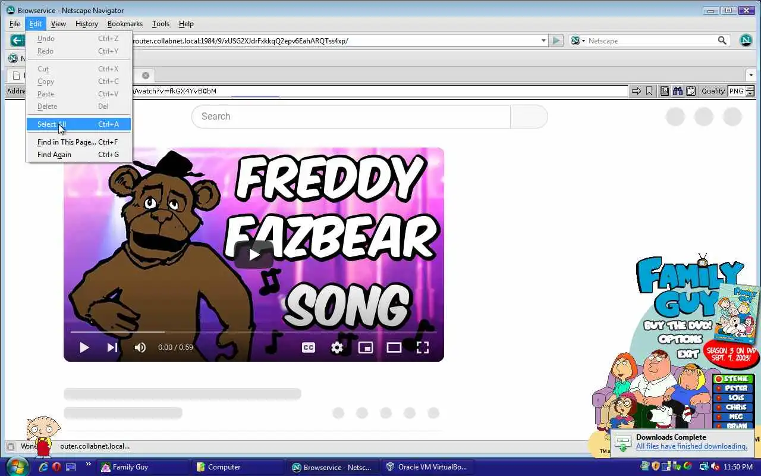Open the Help menu
The height and width of the screenshot is (476, 761).
pyautogui.click(x=186, y=24)
